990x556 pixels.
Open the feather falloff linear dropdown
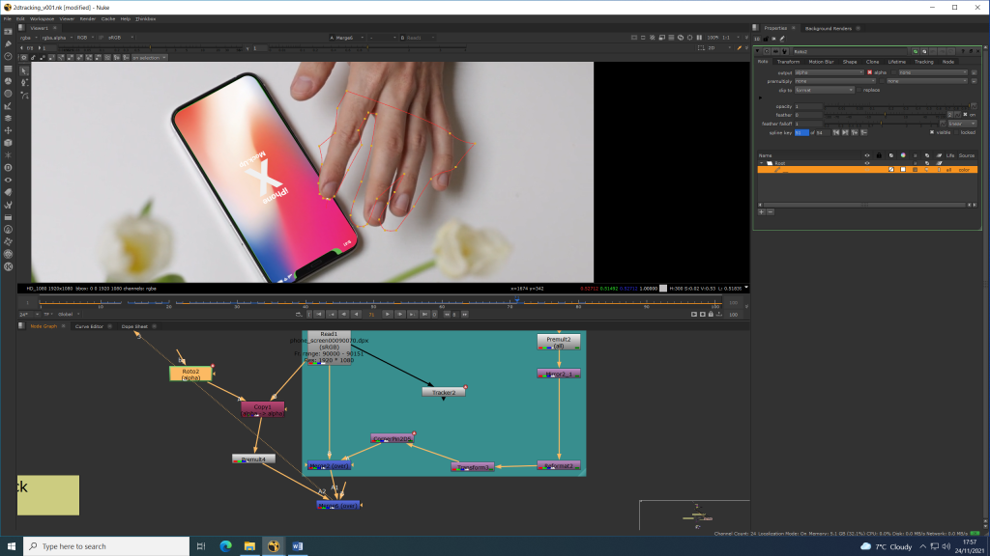(x=962, y=124)
